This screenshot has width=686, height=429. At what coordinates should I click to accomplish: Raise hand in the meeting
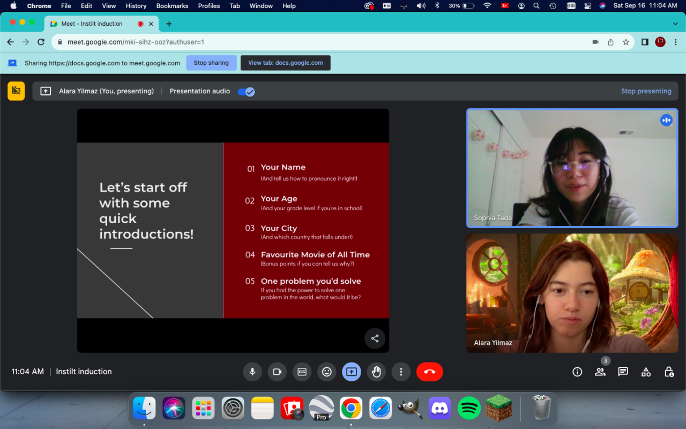tap(376, 372)
